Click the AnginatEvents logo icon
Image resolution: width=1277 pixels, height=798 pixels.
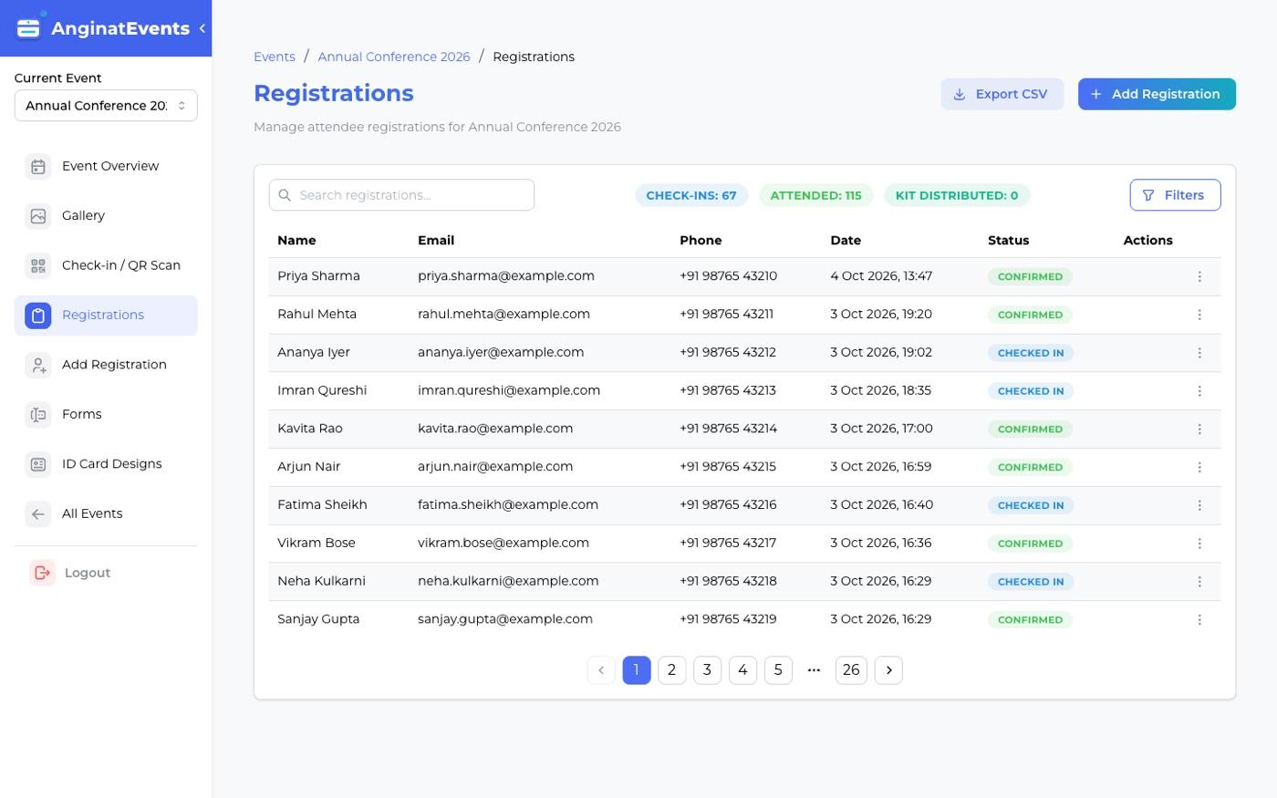pyautogui.click(x=28, y=27)
